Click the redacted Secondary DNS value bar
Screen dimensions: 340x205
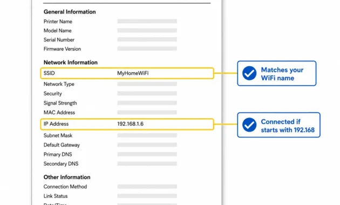point(147,163)
